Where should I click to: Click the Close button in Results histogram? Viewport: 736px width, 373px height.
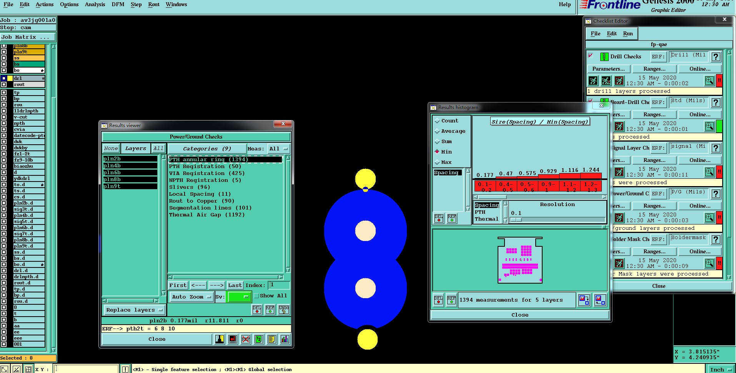(520, 315)
